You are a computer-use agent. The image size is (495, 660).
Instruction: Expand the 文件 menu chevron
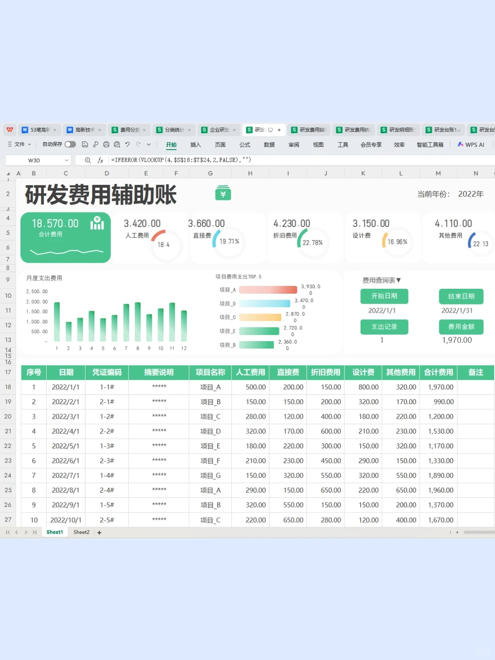29,144
